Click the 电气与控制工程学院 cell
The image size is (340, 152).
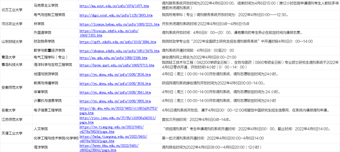(55, 15)
